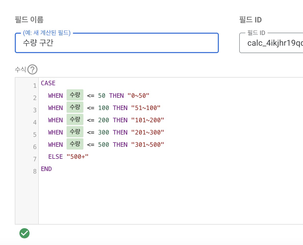Click the 수량 field chip on line 4
The width and height of the screenshot is (303, 245).
pos(75,120)
